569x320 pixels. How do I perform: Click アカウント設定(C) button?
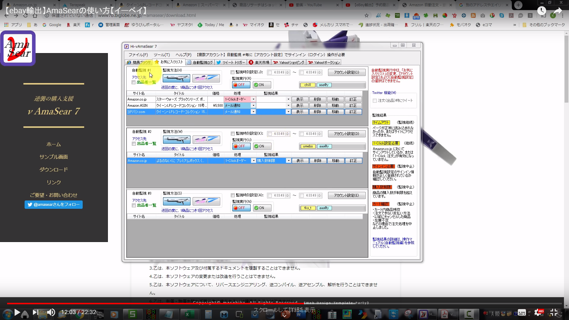point(347,72)
